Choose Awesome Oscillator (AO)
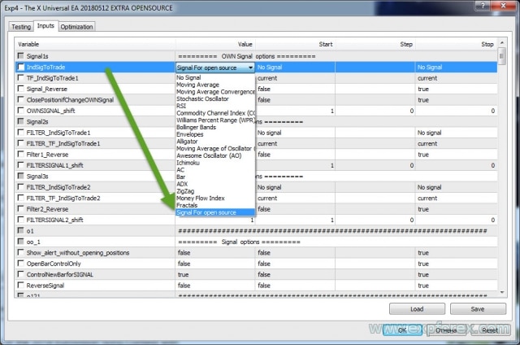Image resolution: width=520 pixels, height=345 pixels. pyautogui.click(x=215, y=155)
